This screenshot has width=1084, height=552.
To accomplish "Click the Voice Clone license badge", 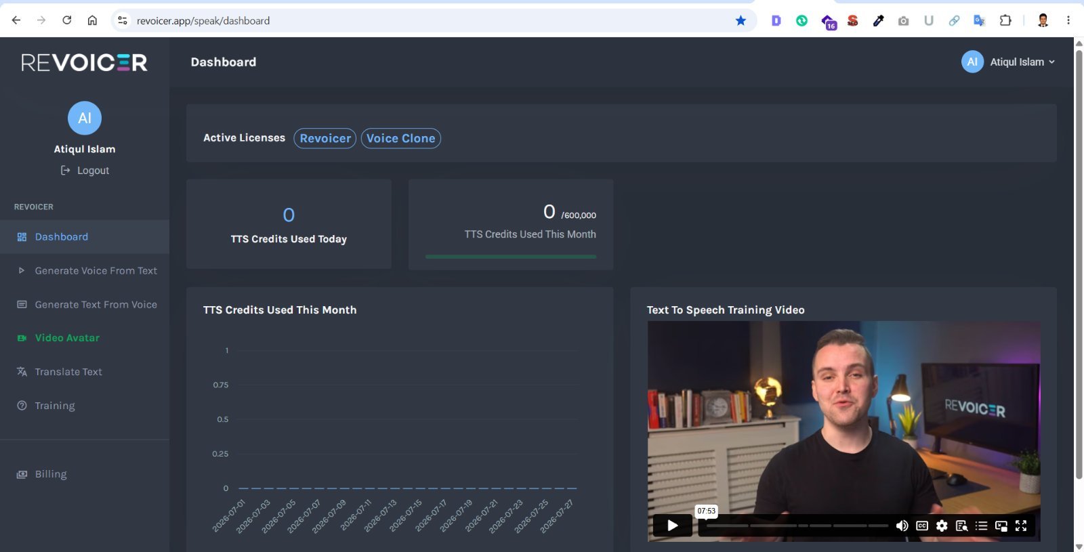I will (401, 138).
